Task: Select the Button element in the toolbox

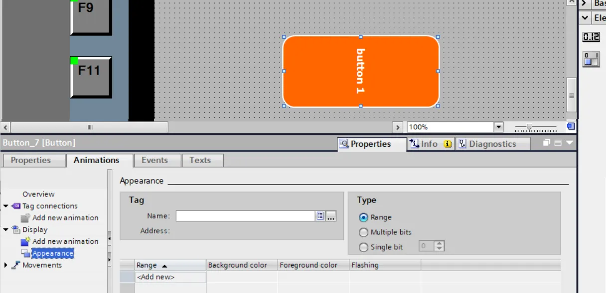Action: coord(591,59)
